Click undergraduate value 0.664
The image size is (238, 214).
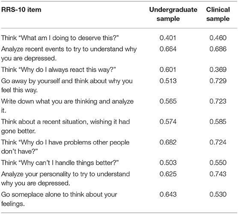pyautogui.click(x=168, y=49)
